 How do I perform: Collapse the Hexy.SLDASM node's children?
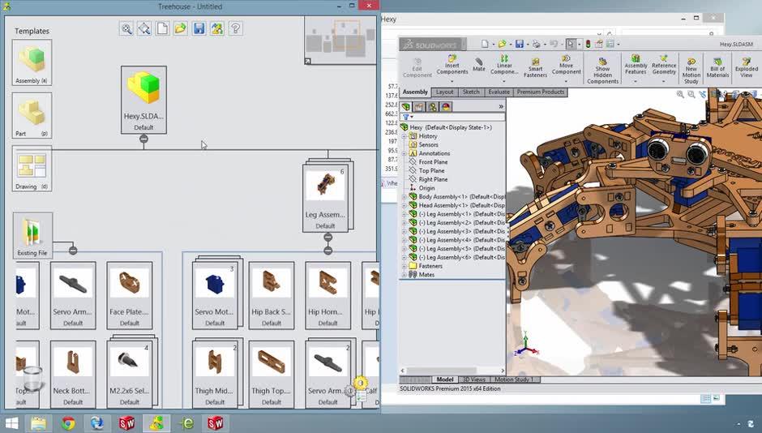point(143,139)
